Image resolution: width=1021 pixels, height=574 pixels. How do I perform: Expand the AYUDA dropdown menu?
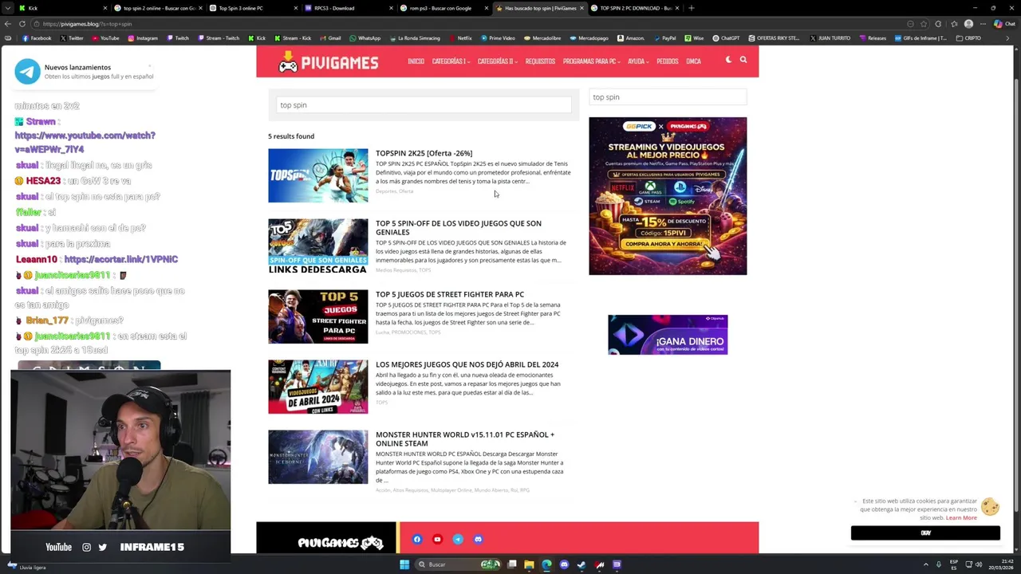coord(638,61)
